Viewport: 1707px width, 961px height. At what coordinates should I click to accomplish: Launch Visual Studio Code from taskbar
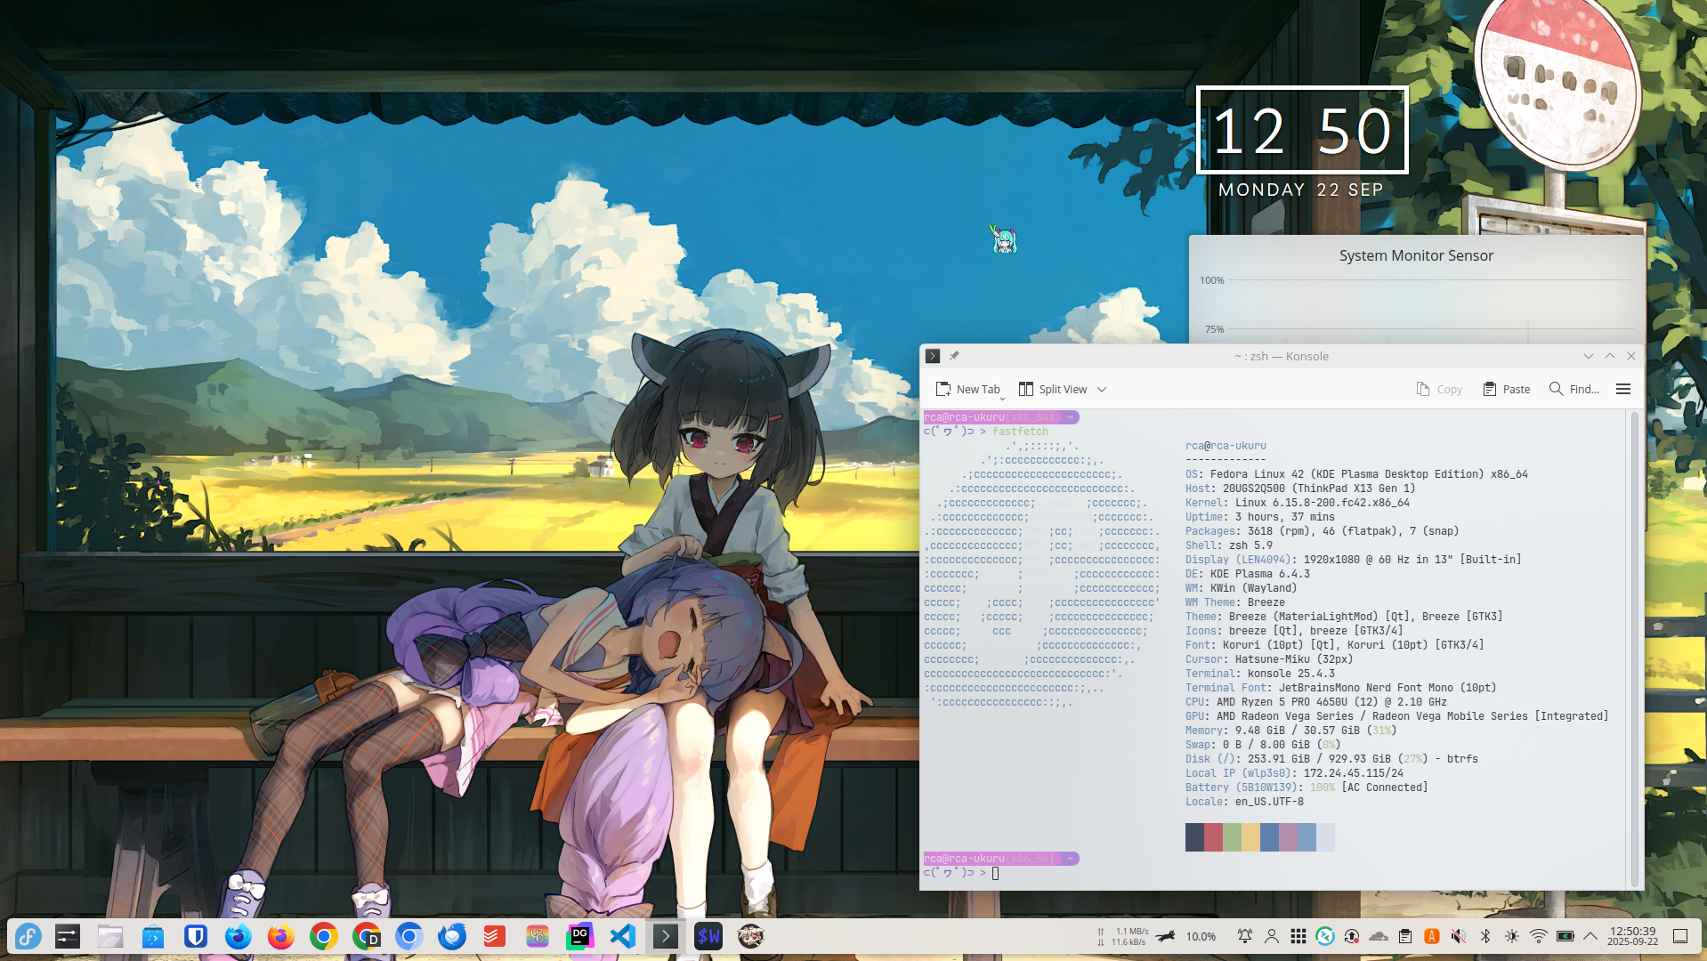tap(622, 936)
